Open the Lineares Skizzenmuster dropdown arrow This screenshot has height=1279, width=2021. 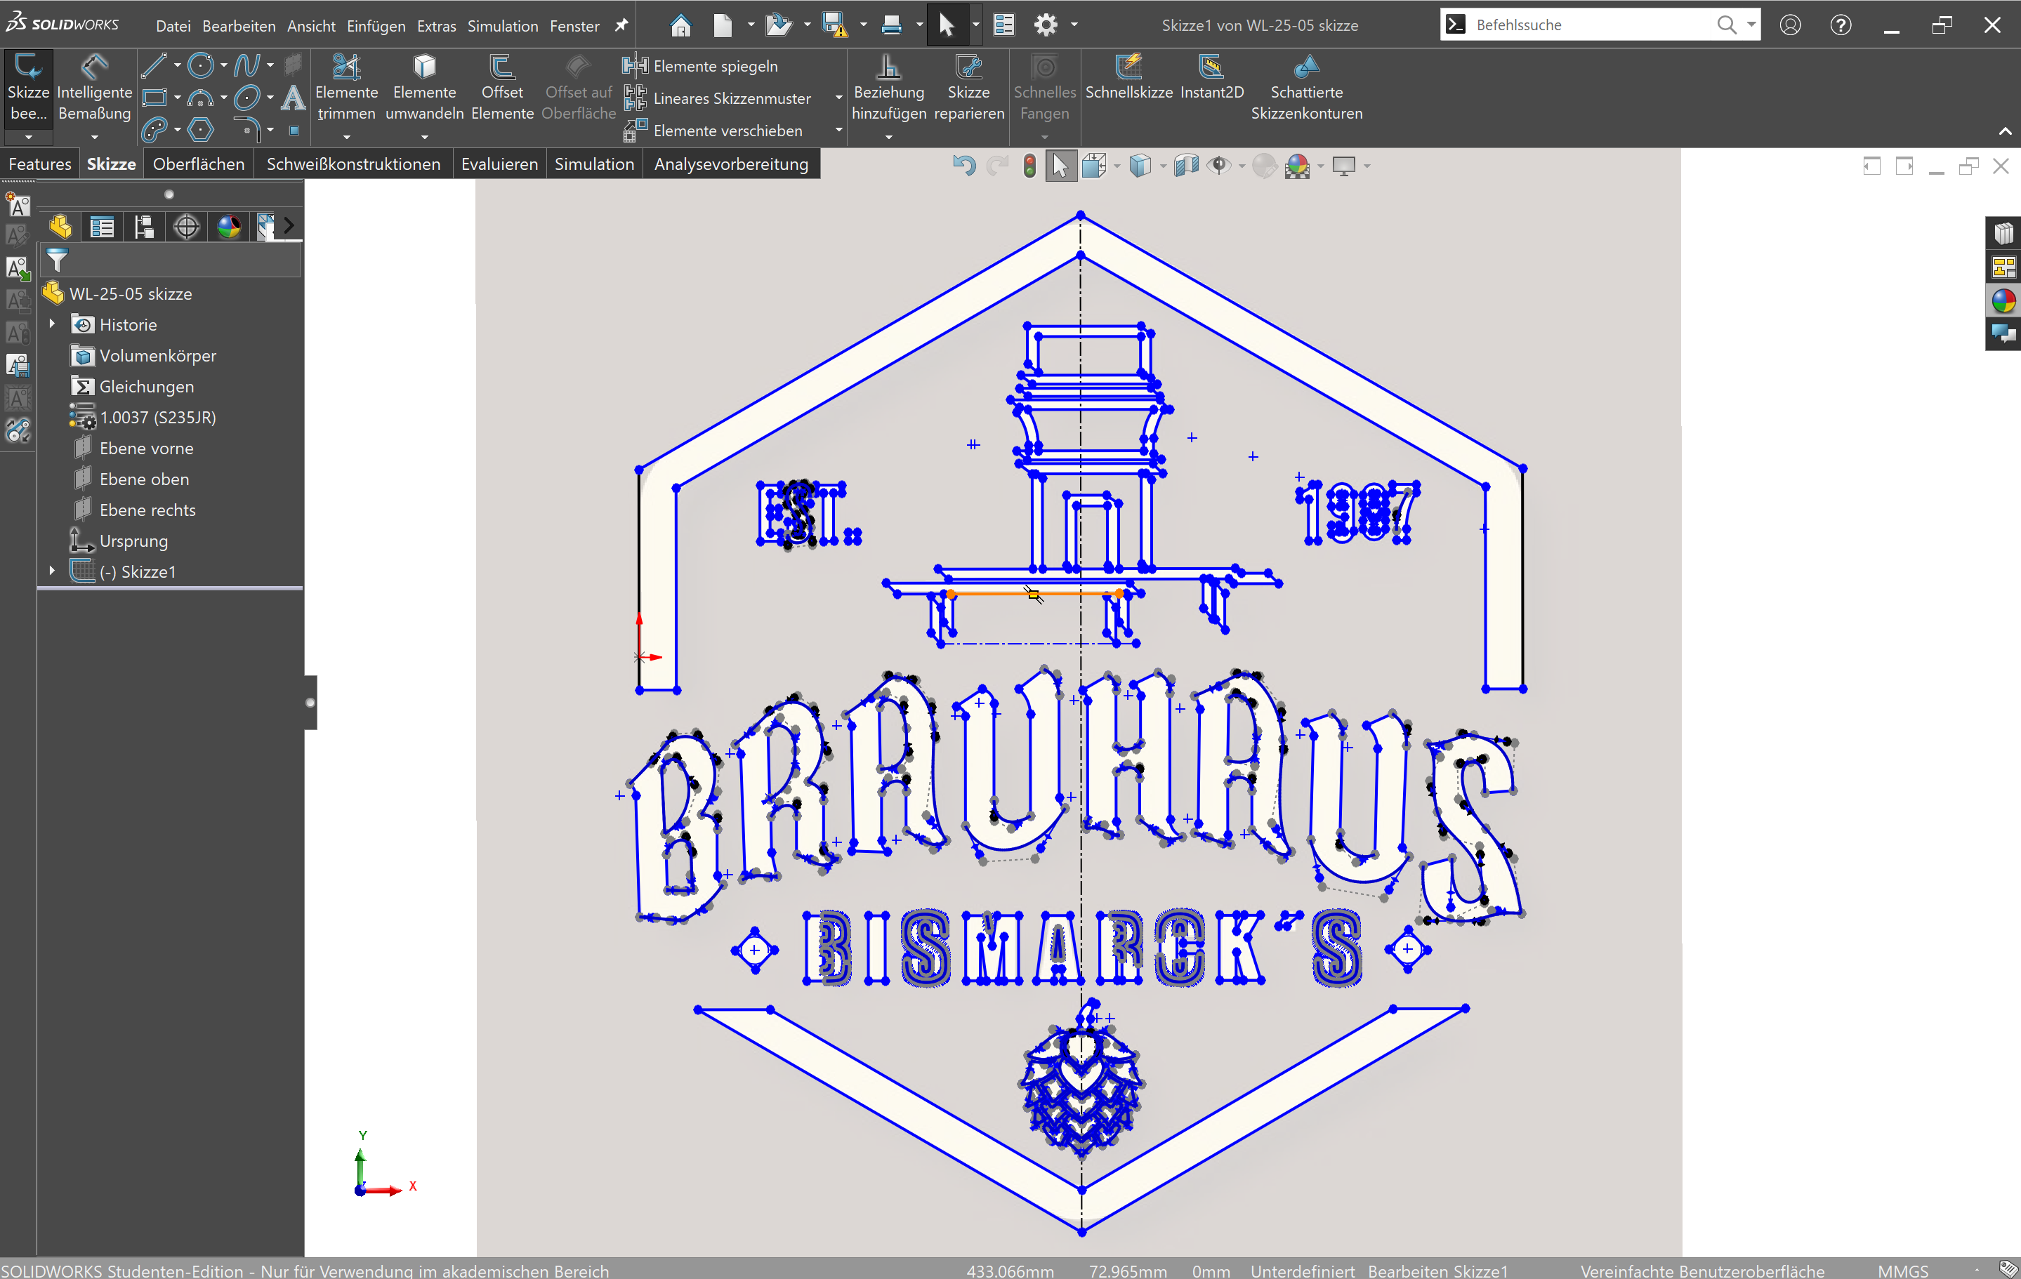pos(838,98)
